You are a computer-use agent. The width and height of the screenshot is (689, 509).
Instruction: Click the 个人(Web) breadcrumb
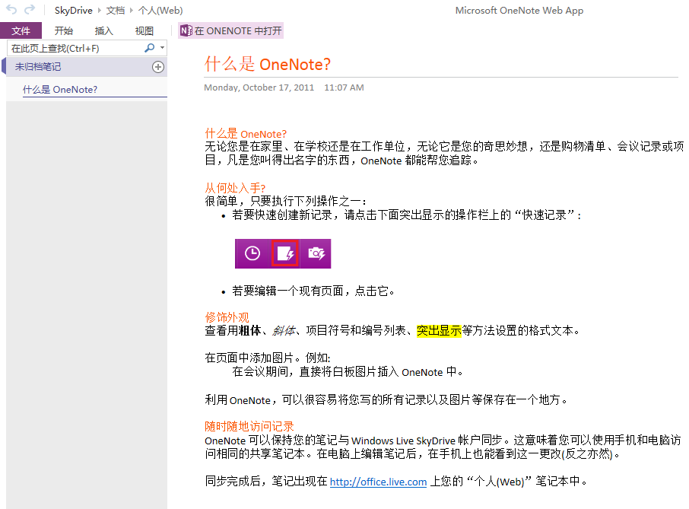(x=160, y=10)
